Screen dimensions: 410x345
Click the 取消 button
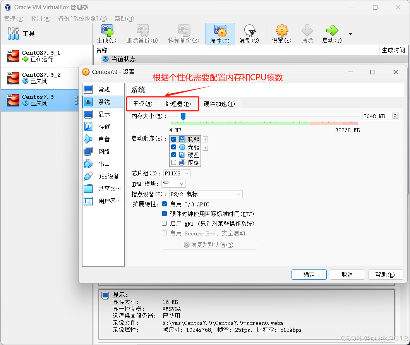[x=347, y=275]
